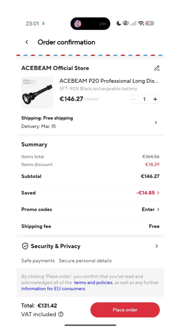Decrease quantity with the minus button
This screenshot has width=186, height=328.
pos(134,99)
